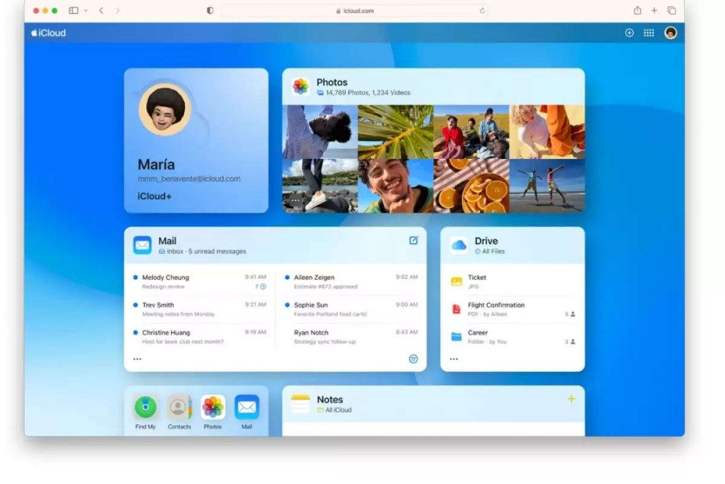The image size is (725, 484).
Task: Open Photos in the app dock tile
Action: (213, 407)
